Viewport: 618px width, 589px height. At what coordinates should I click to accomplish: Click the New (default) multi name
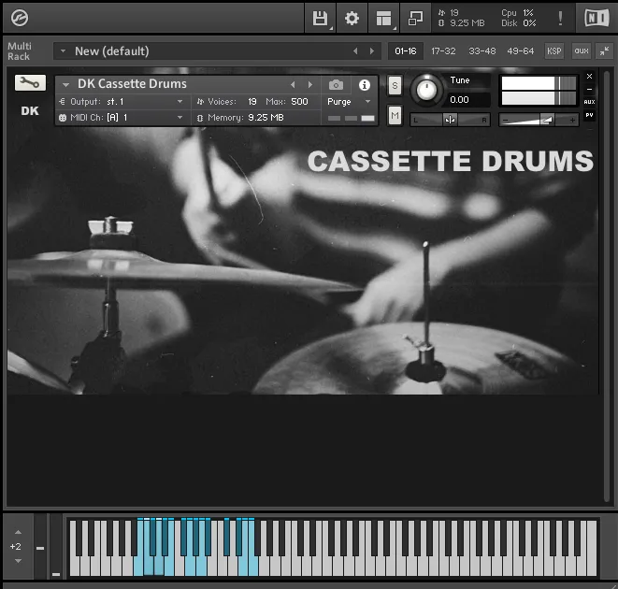pos(112,50)
